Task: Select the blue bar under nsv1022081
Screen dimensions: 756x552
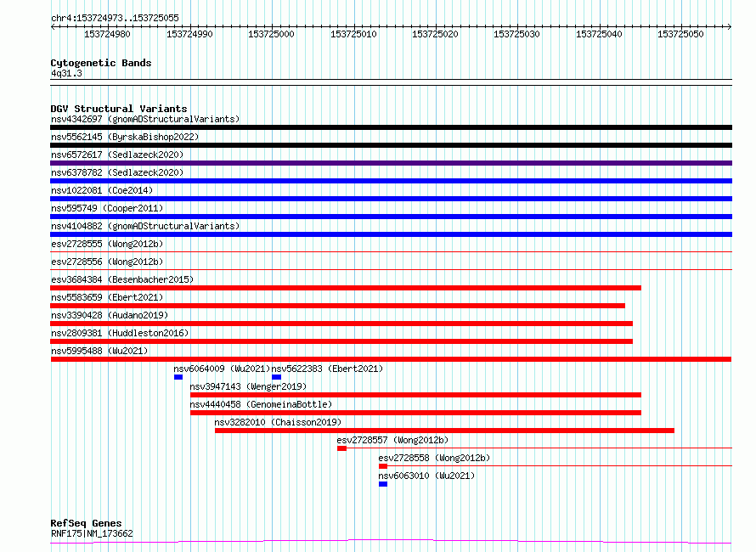Action: (x=391, y=199)
